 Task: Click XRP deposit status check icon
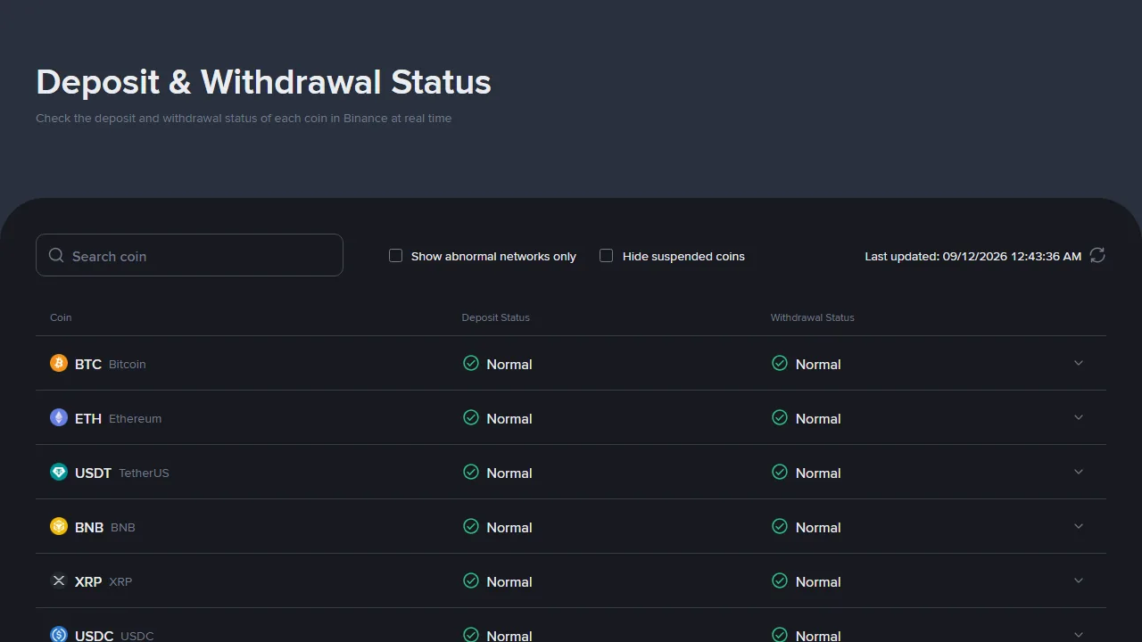(x=471, y=580)
